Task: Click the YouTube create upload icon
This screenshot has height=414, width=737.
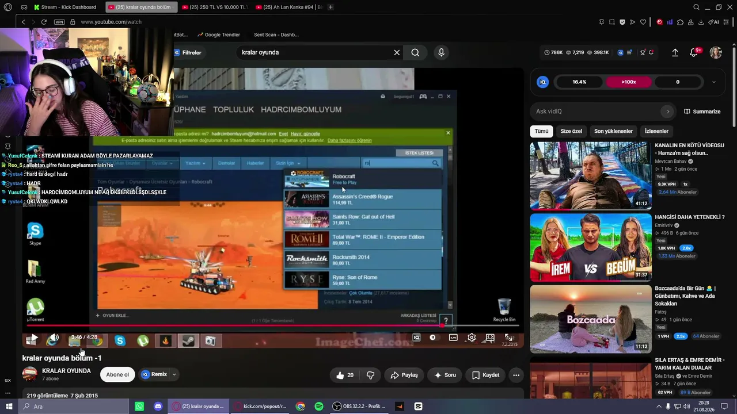Action: click(x=675, y=52)
